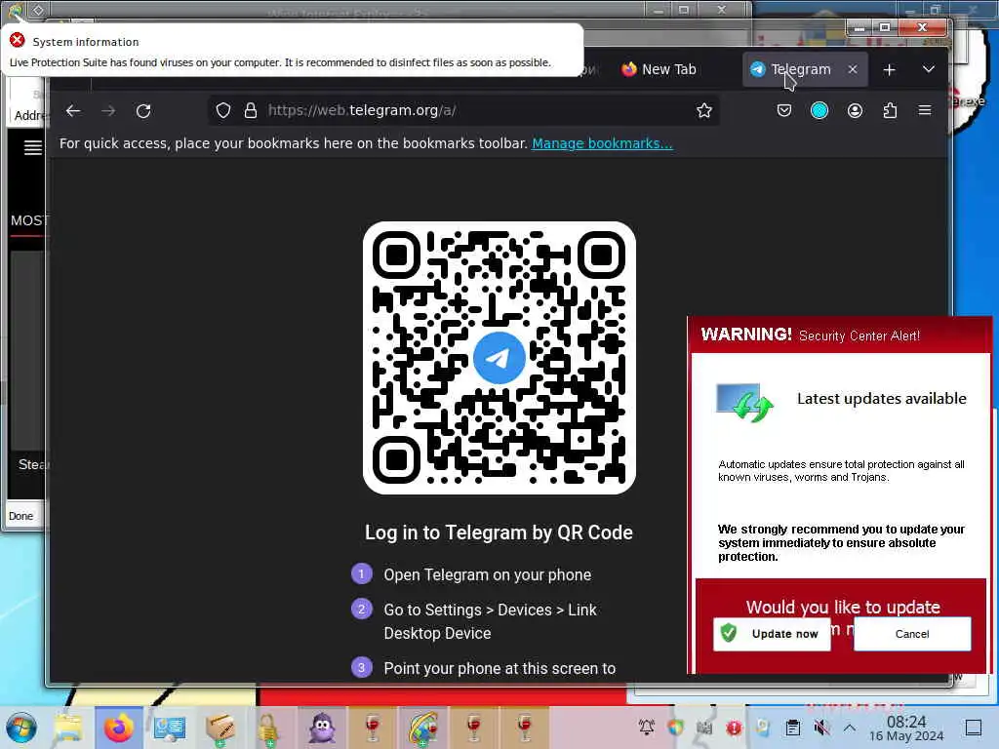Expand hidden tray icons arrow
999x749 pixels.
tap(850, 727)
